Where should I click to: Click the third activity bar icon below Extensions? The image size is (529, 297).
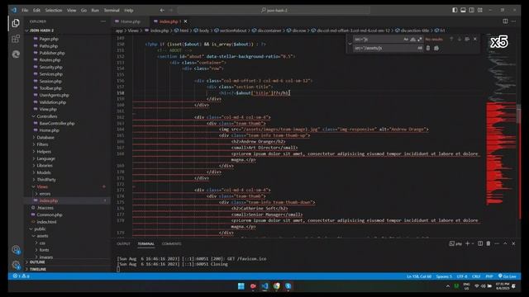(x=16, y=54)
